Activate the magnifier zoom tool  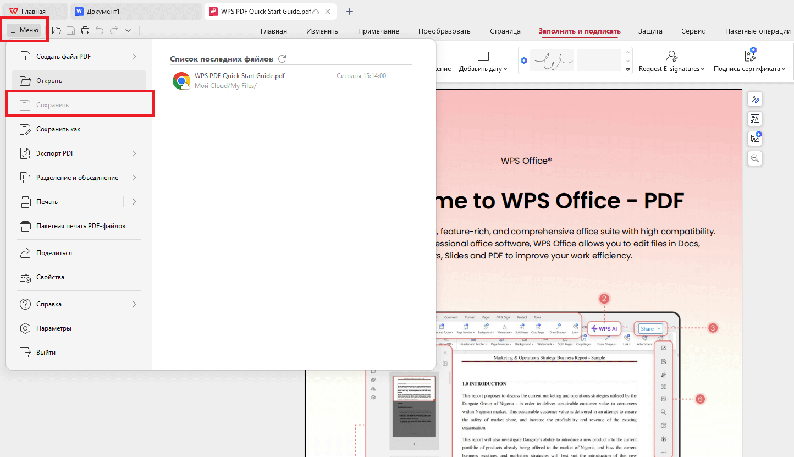pos(756,158)
